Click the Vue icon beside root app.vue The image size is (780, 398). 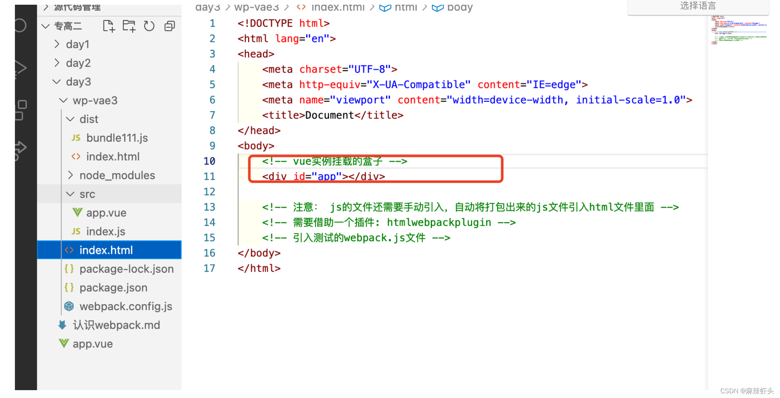(64, 343)
